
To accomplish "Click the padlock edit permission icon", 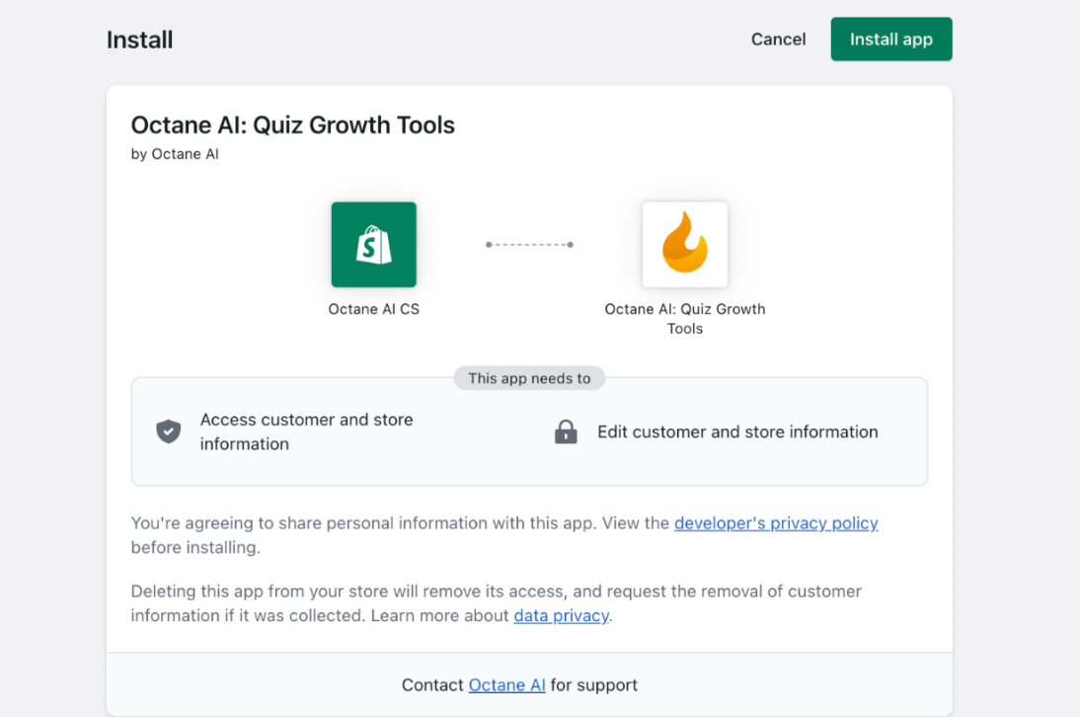I will 566,432.
